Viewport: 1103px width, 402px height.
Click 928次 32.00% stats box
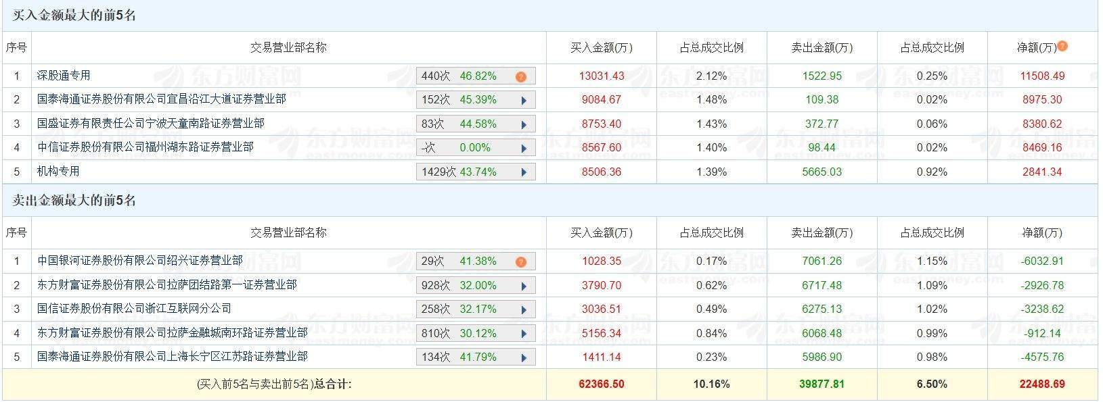coord(476,286)
